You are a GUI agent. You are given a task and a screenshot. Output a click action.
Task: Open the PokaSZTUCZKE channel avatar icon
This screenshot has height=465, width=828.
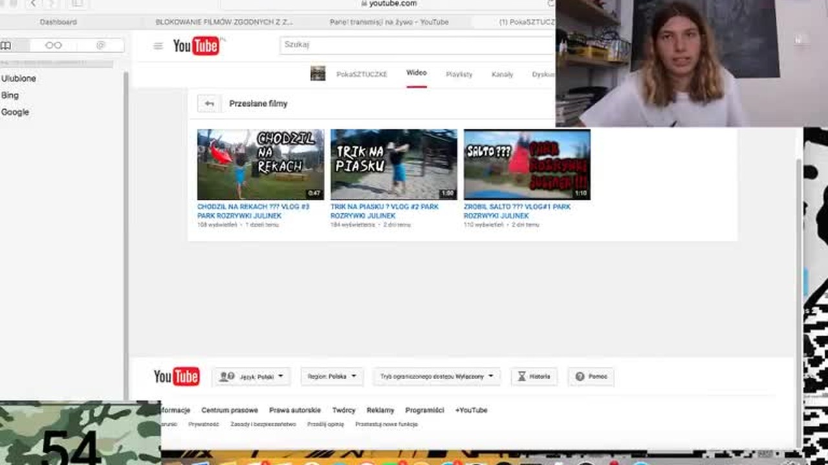tap(318, 74)
